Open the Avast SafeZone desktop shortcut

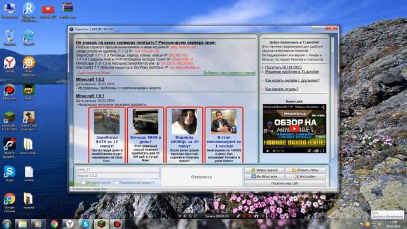(29, 66)
